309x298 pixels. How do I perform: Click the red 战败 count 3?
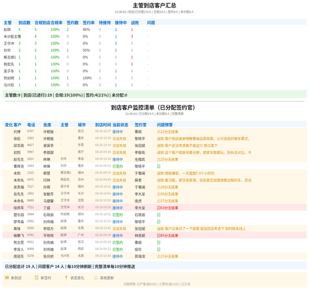point(132,36)
